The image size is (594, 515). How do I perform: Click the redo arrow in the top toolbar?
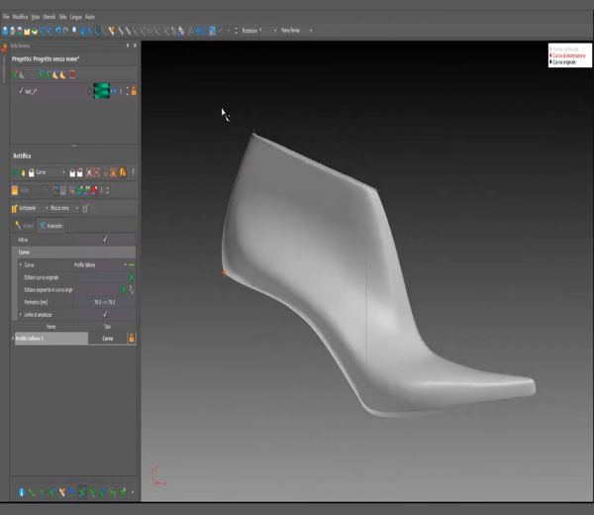[x=65, y=31]
